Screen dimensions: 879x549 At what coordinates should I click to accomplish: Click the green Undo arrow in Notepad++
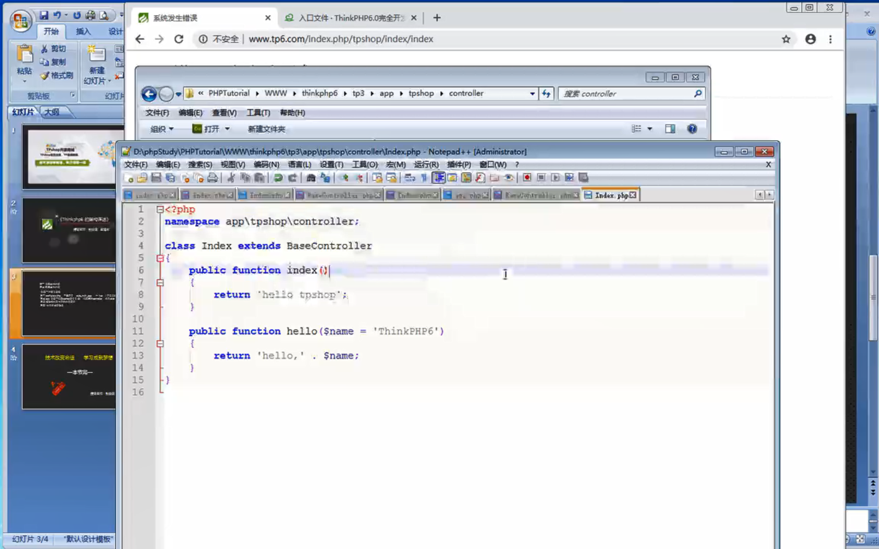[278, 178]
